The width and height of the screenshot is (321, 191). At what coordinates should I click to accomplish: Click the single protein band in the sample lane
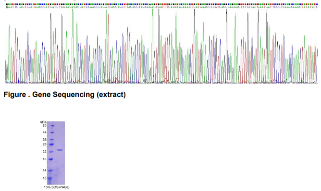click(x=60, y=150)
